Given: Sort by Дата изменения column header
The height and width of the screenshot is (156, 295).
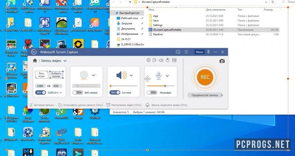Looking at the screenshot, I should 216,10.
